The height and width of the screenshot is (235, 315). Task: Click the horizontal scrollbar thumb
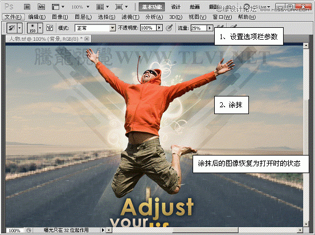coord(205,230)
